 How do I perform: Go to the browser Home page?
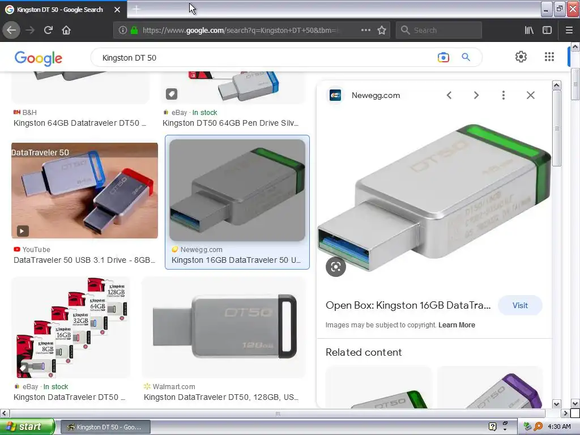66,30
